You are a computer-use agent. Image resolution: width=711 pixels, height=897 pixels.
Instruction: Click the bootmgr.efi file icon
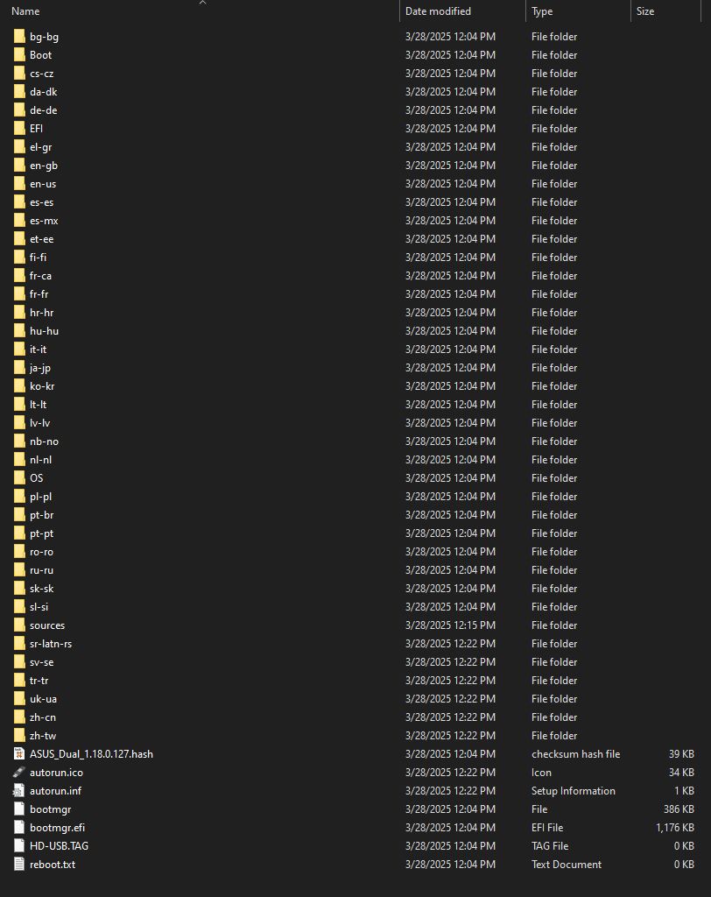(x=20, y=828)
